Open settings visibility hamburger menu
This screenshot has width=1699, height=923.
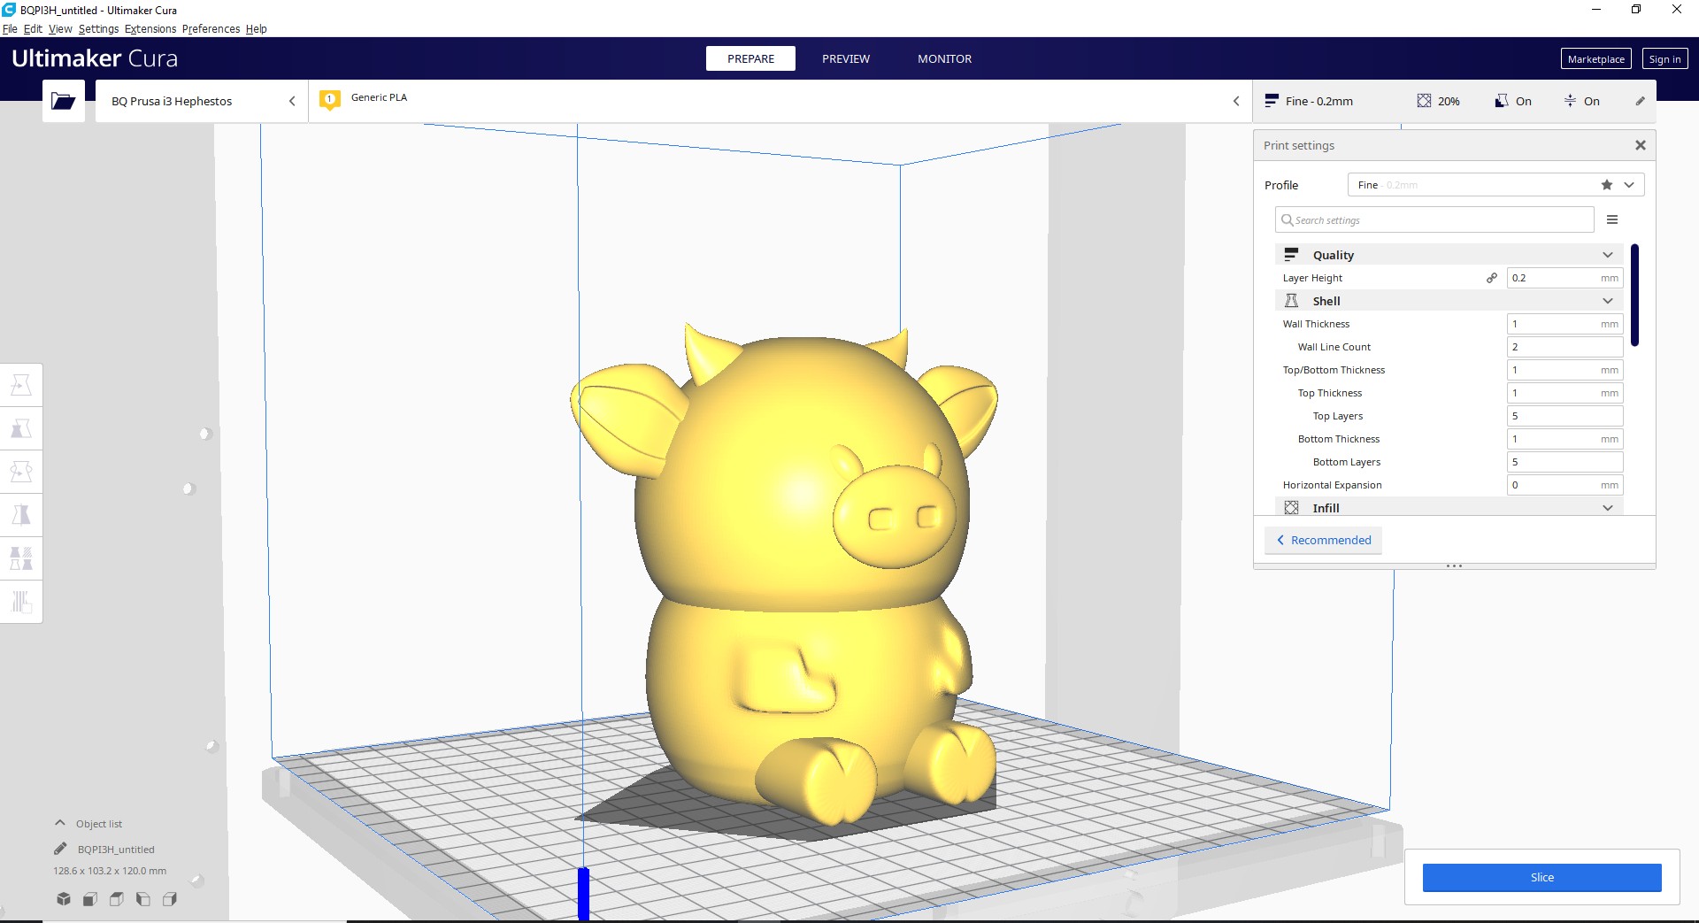pos(1612,219)
